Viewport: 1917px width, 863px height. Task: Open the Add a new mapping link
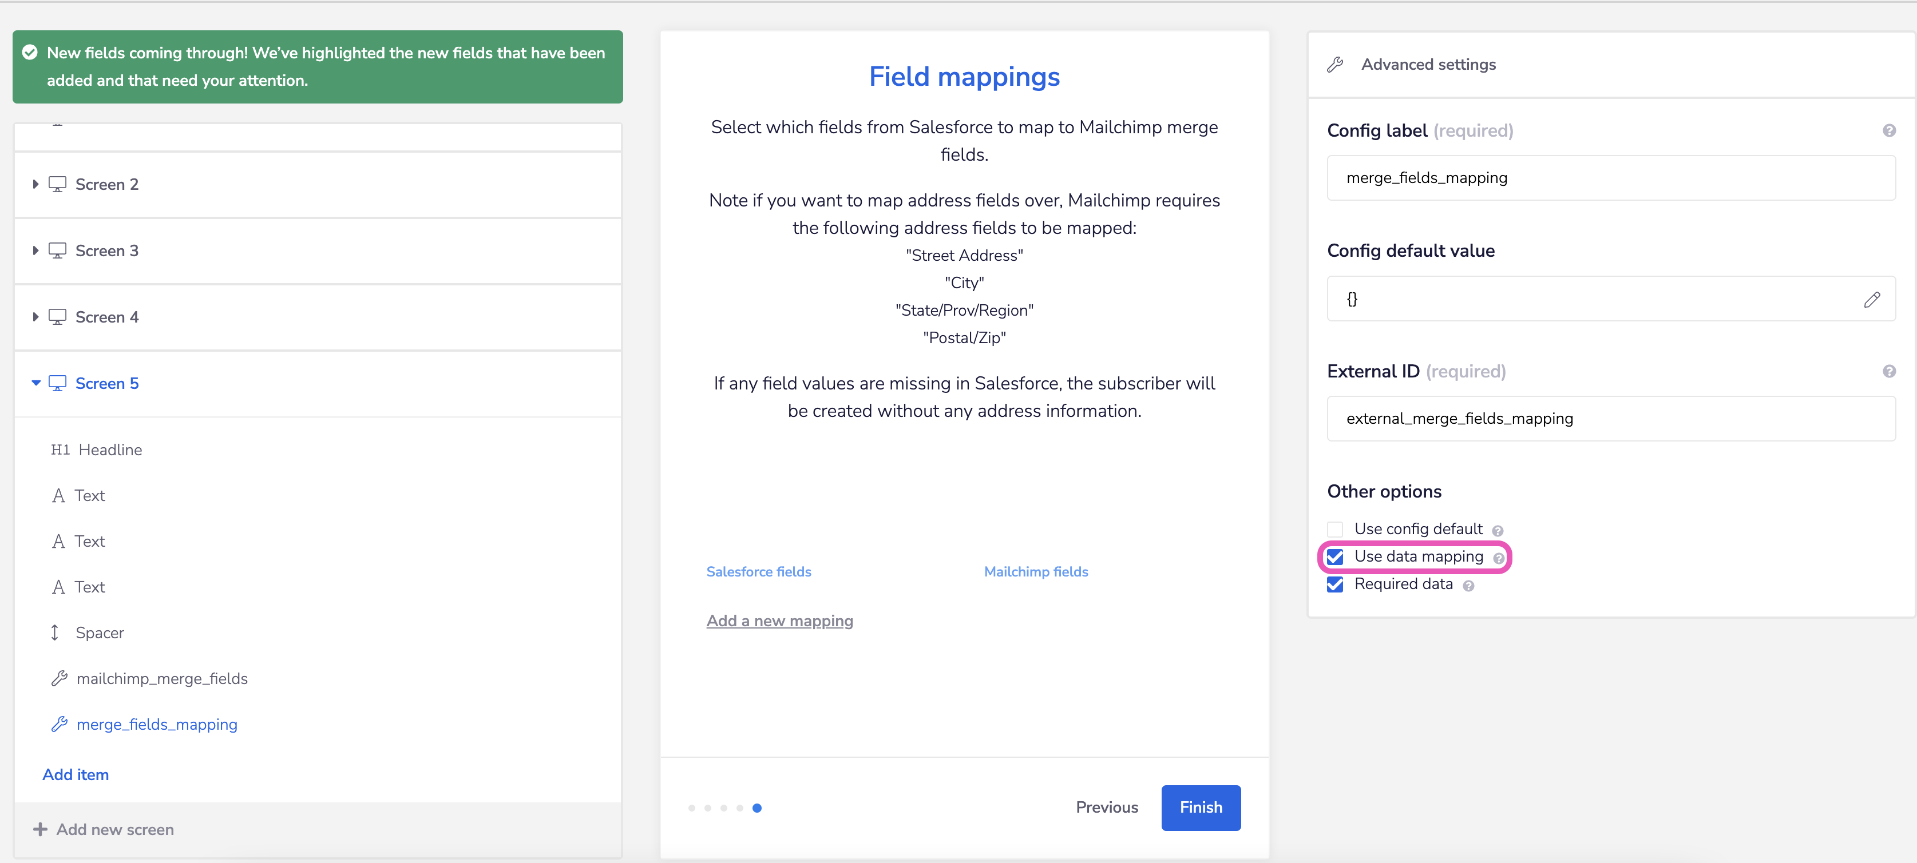pos(779,621)
